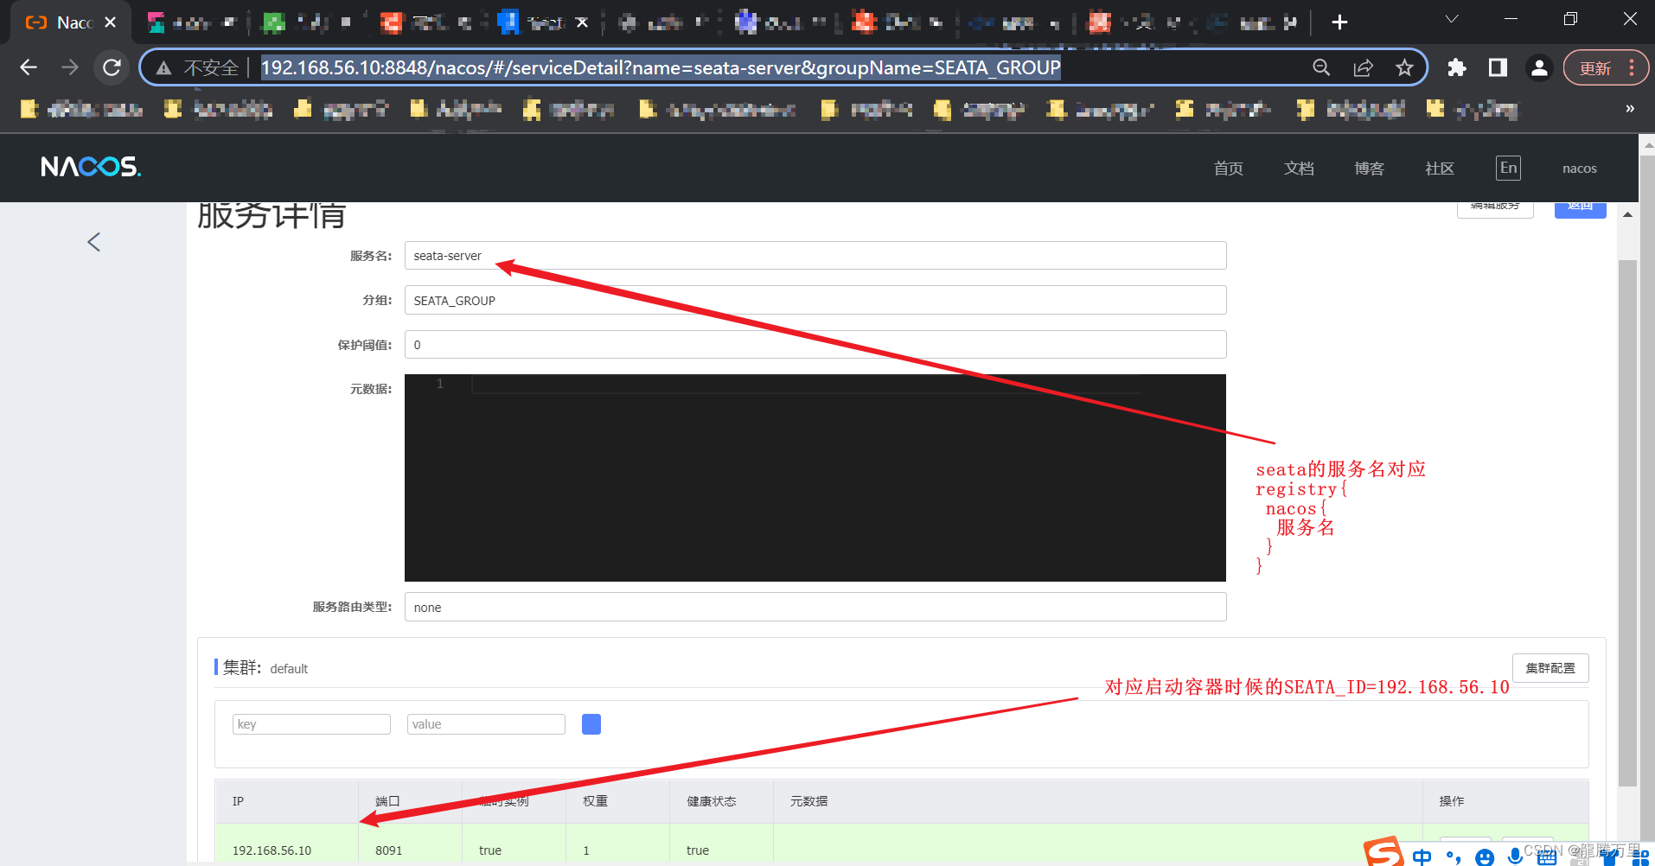This screenshot has height=866, width=1655.
Task: Show hidden bookmarks with the double chevron
Action: 1630,108
